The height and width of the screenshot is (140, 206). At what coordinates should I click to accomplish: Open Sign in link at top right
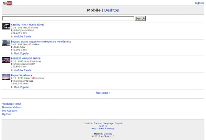[x=199, y=3]
